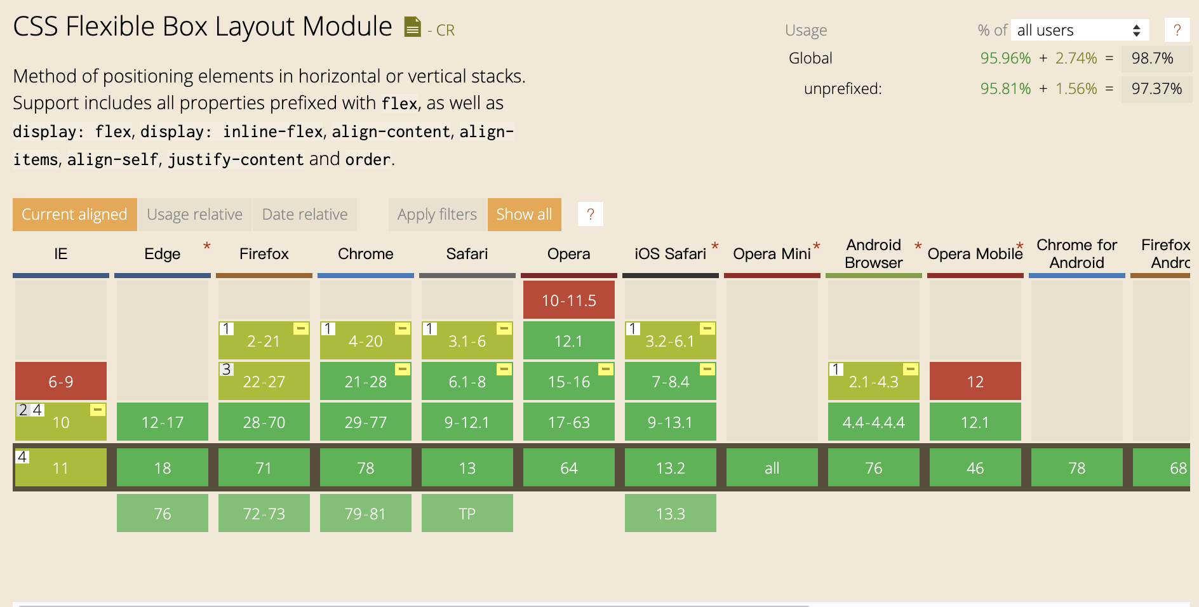Click the Android Browser notes asterisk

(x=918, y=246)
